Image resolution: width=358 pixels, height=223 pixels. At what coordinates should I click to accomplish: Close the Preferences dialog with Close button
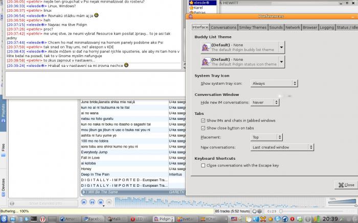tap(346, 185)
